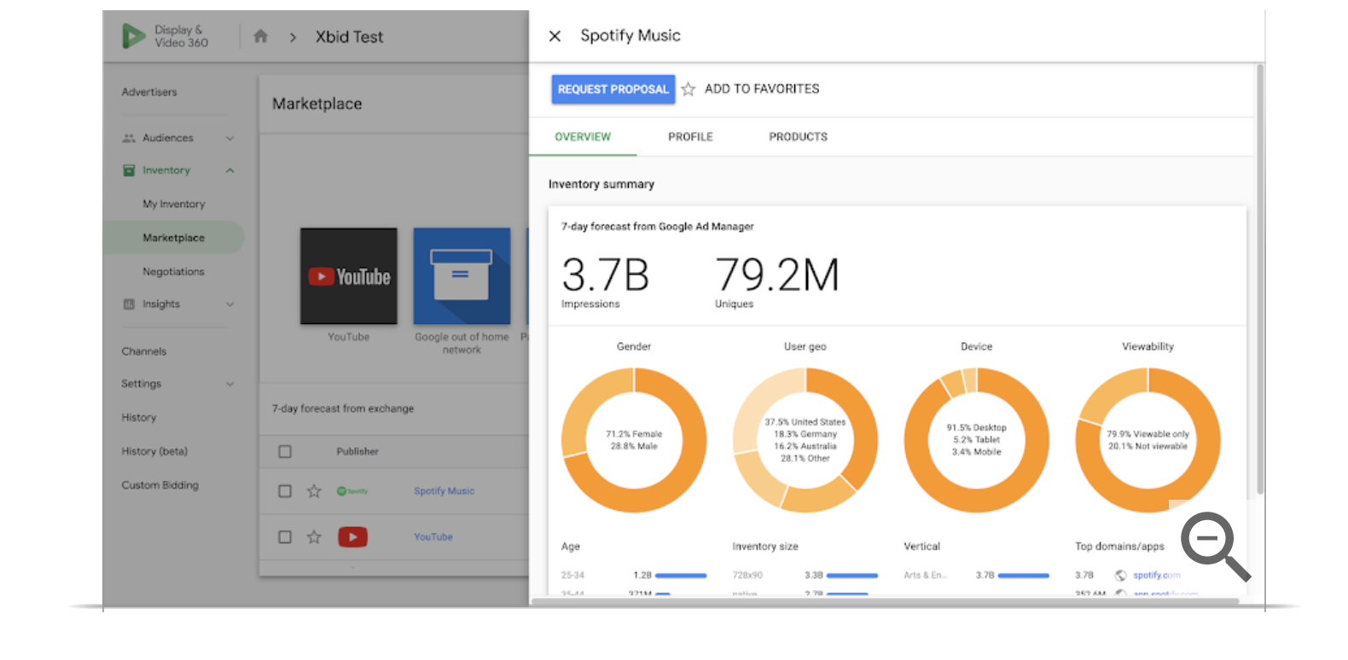Viewport: 1348px width, 660px height.
Task: Open the Products tab
Action: click(798, 136)
